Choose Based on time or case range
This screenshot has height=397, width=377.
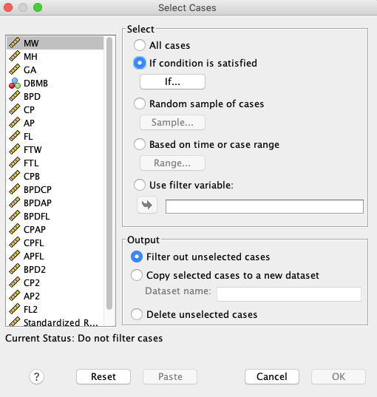140,144
